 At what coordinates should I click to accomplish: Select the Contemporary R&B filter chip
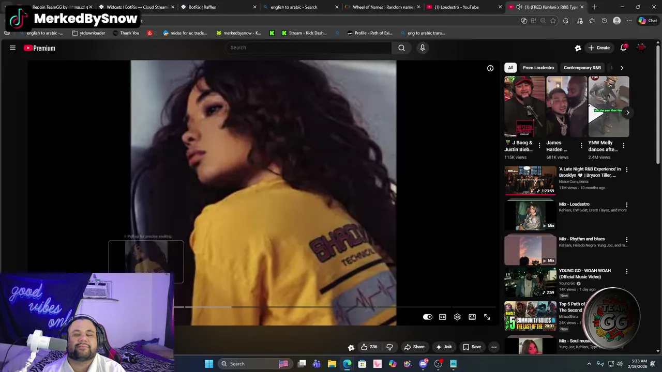point(582,68)
